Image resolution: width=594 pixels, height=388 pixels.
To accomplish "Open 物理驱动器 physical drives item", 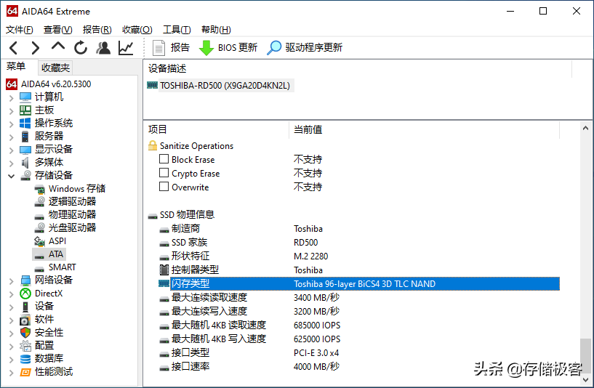I will tap(65, 214).
